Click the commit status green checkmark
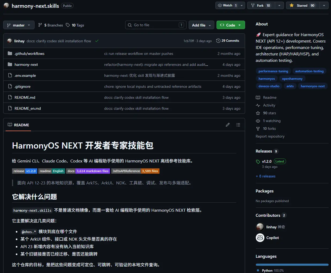 [97, 41]
